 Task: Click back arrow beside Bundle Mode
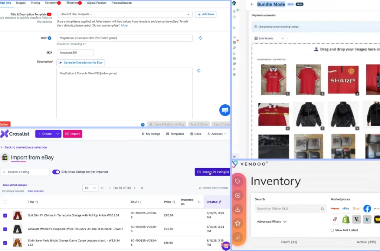(252, 4)
